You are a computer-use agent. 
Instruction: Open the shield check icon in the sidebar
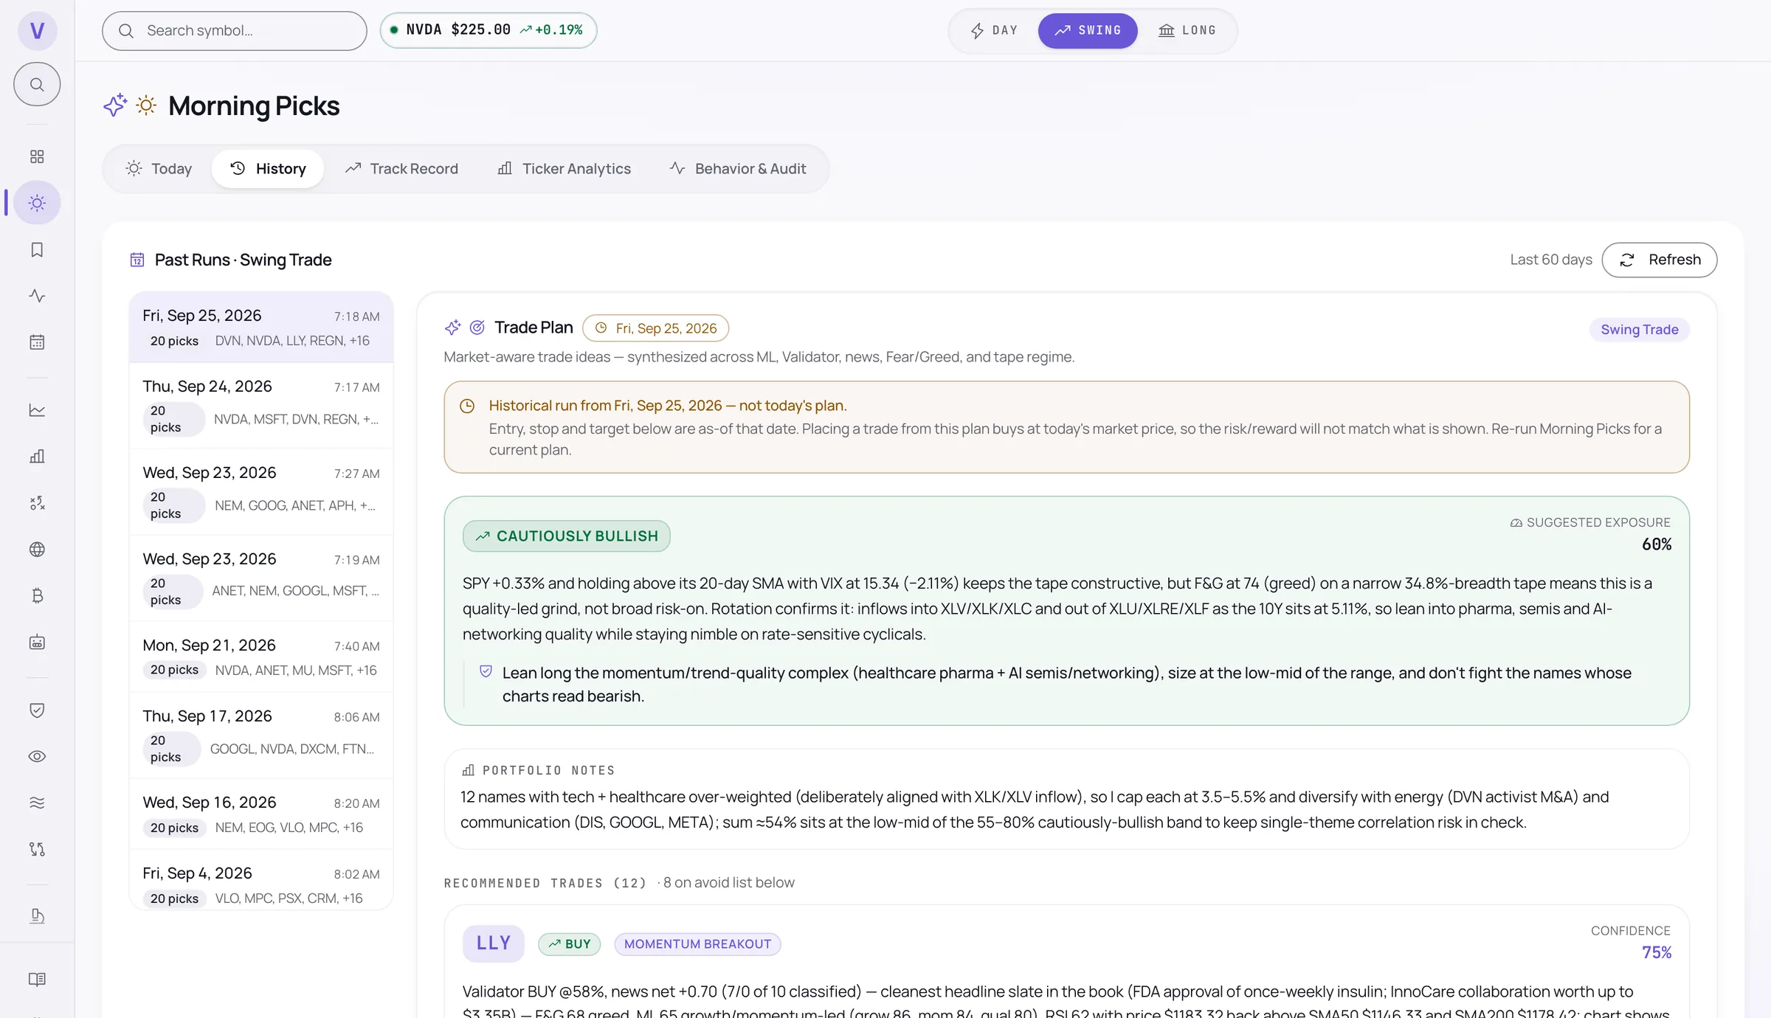[x=37, y=710]
